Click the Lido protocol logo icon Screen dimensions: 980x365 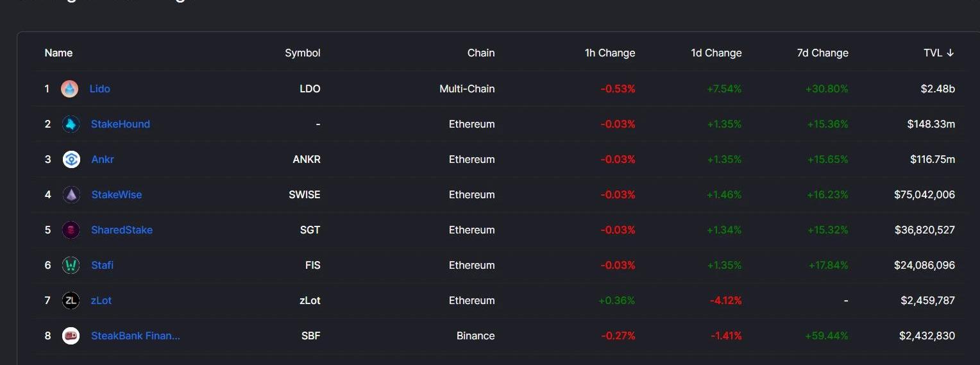70,89
